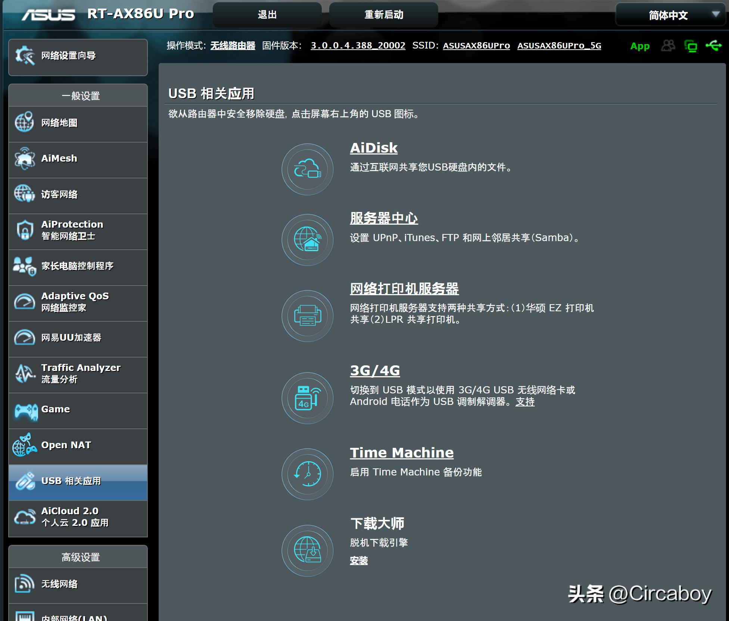Click the 3G/4G USB dongle icon
The height and width of the screenshot is (621, 729).
pos(307,399)
